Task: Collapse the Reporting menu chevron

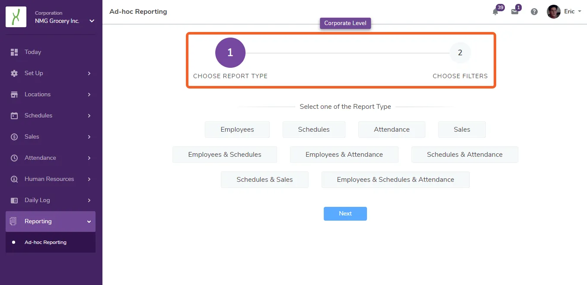Action: 89,222
